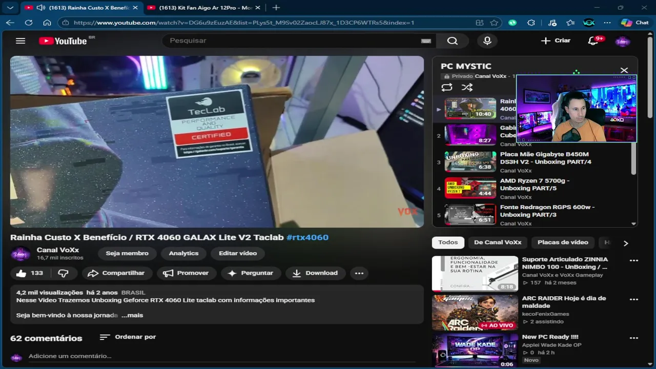The height and width of the screenshot is (369, 656).
Task: Play Fonte Redragon RGPS 600w playlist video
Action: (536, 215)
